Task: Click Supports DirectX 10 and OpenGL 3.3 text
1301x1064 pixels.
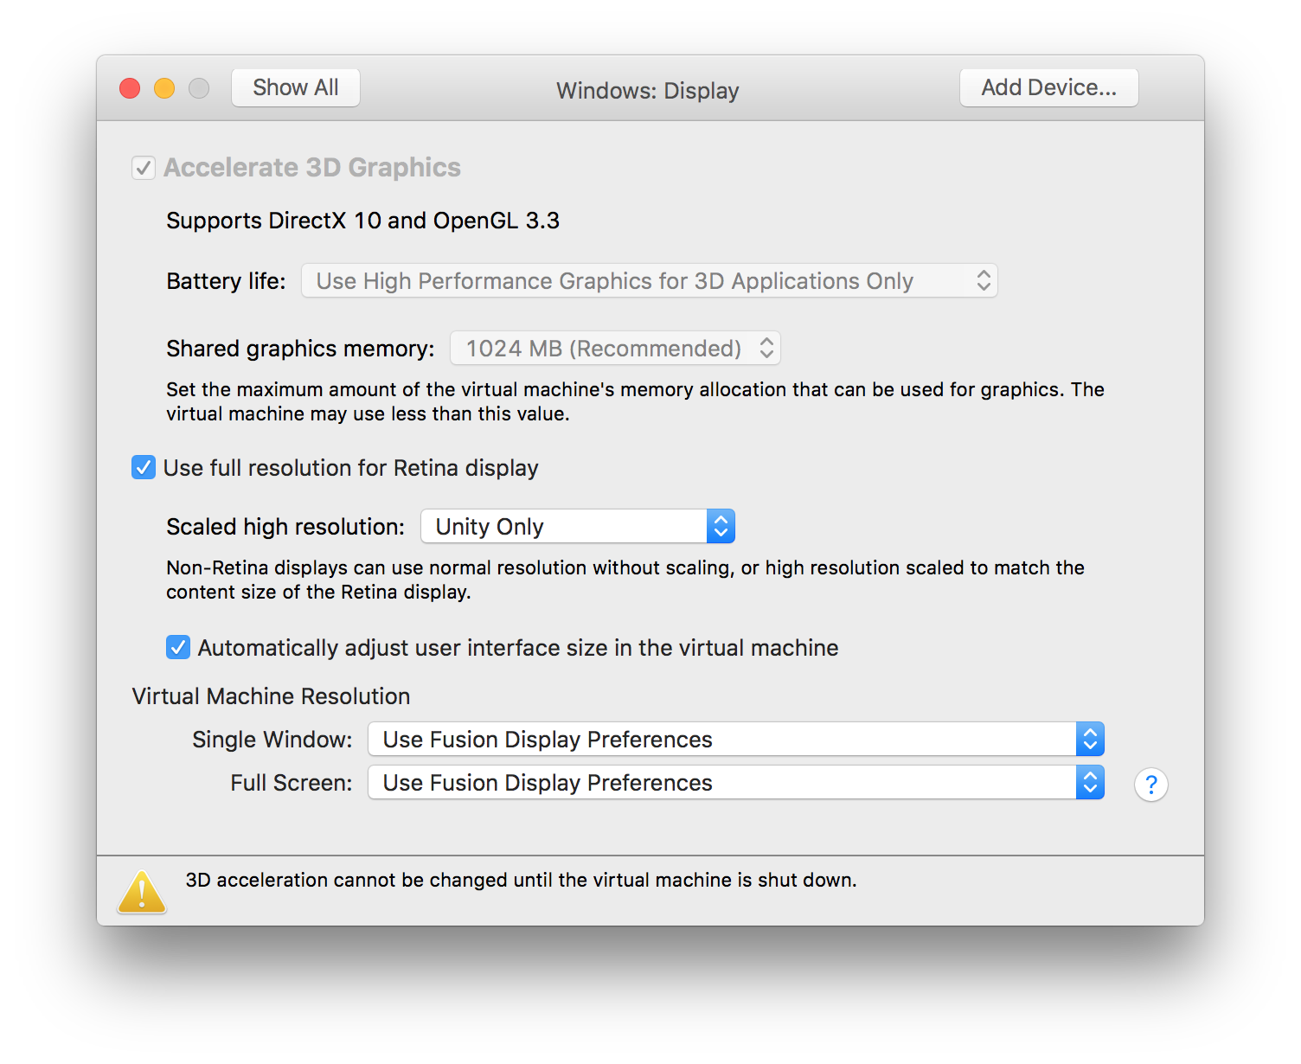Action: click(362, 221)
